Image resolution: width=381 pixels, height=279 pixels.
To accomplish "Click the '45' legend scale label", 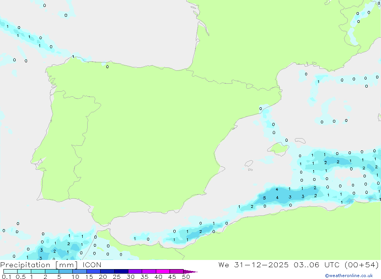I will (172, 277).
